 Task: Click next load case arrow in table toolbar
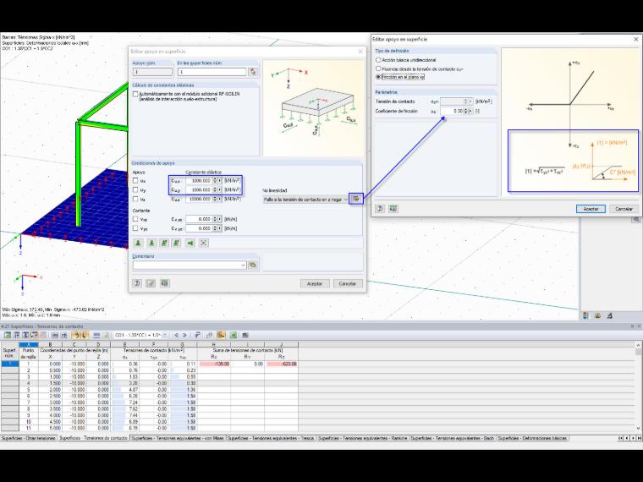pos(184,335)
